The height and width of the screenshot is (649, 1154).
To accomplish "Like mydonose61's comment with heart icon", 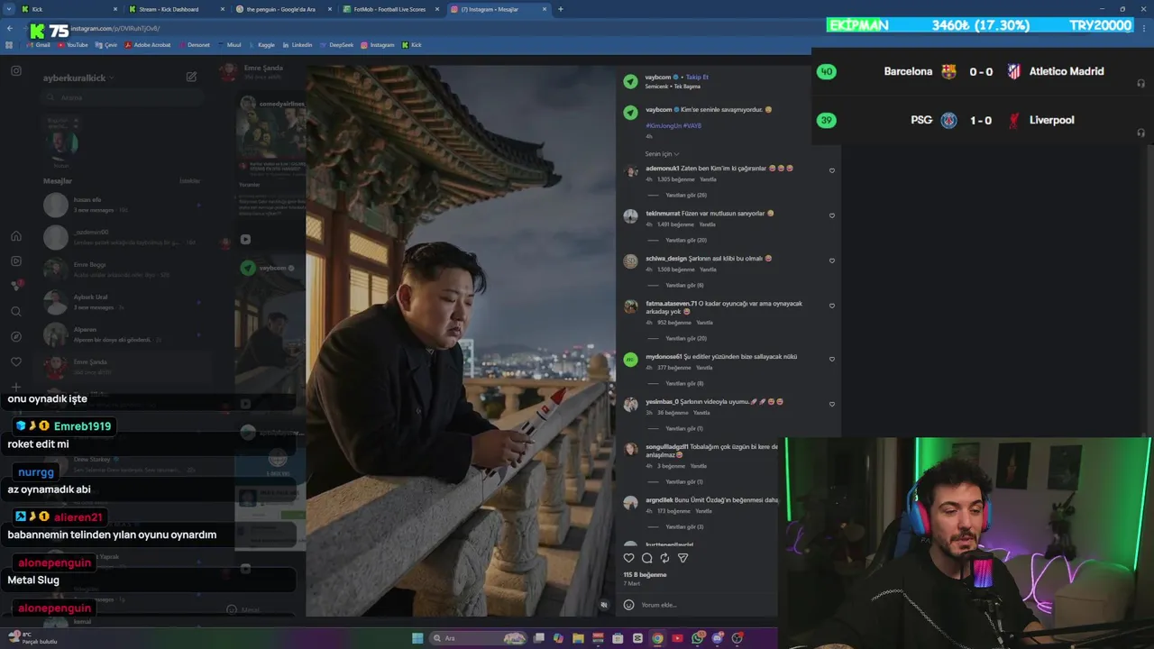I will pos(832,359).
